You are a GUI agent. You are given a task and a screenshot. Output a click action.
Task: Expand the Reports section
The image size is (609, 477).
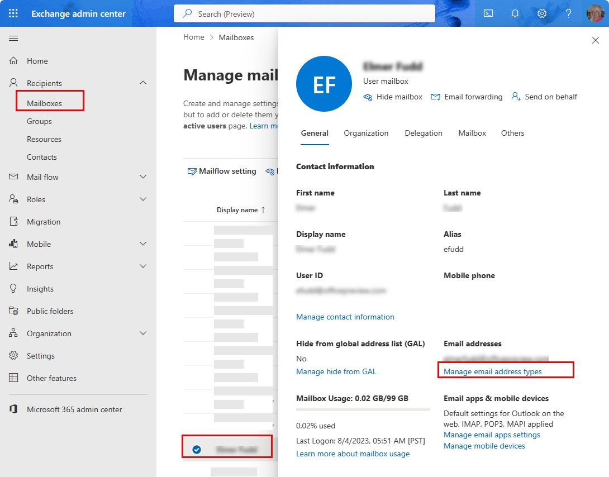tap(143, 266)
